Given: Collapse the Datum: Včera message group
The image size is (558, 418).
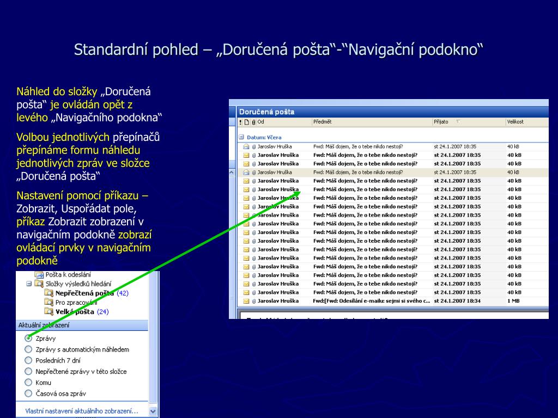Looking at the screenshot, I should point(241,137).
